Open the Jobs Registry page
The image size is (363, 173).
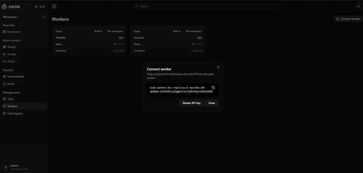(x=24, y=113)
